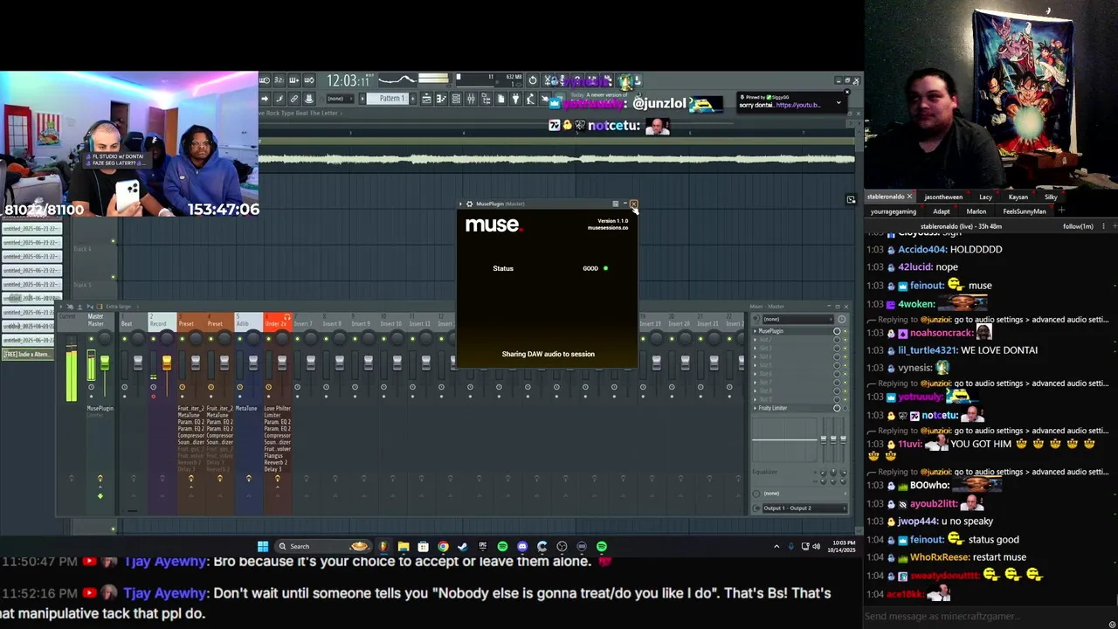Screen dimensions: 1118x629
Task: Open the MusePlugin window options arrow
Action: (x=460, y=204)
